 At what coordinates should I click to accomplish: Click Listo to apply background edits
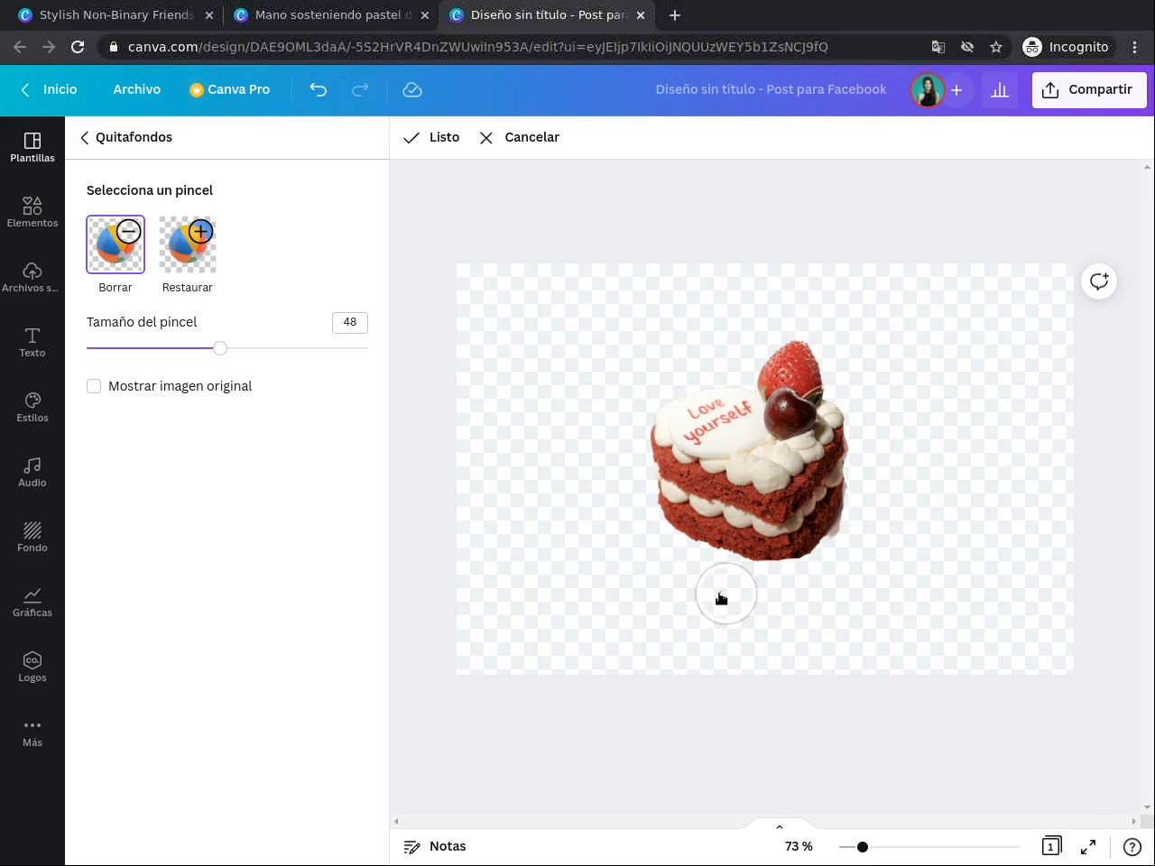431,137
